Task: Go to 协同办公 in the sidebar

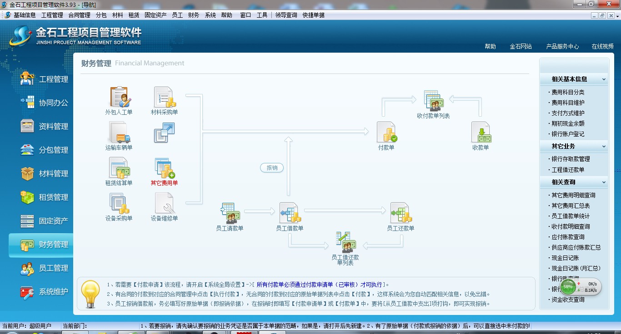Action: pos(45,103)
